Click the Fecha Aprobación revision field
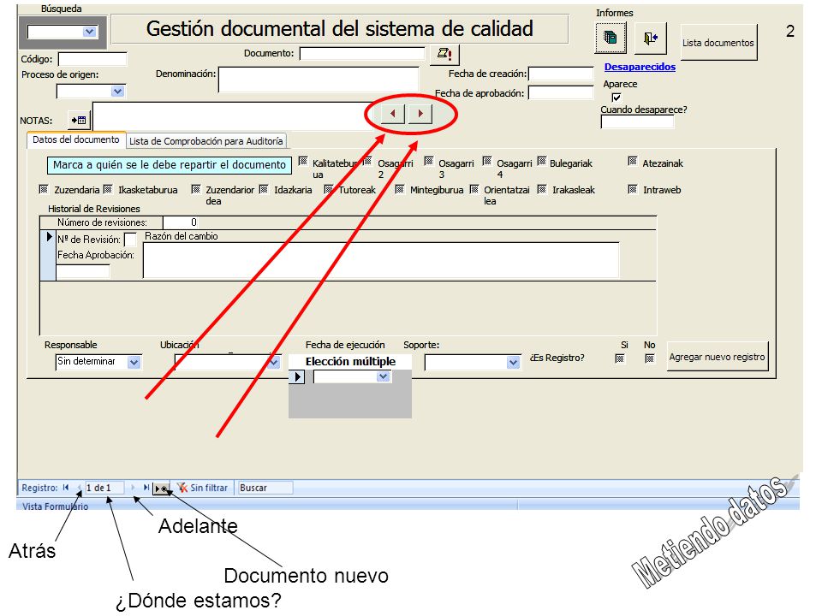This screenshot has width=822, height=616. 83,271
